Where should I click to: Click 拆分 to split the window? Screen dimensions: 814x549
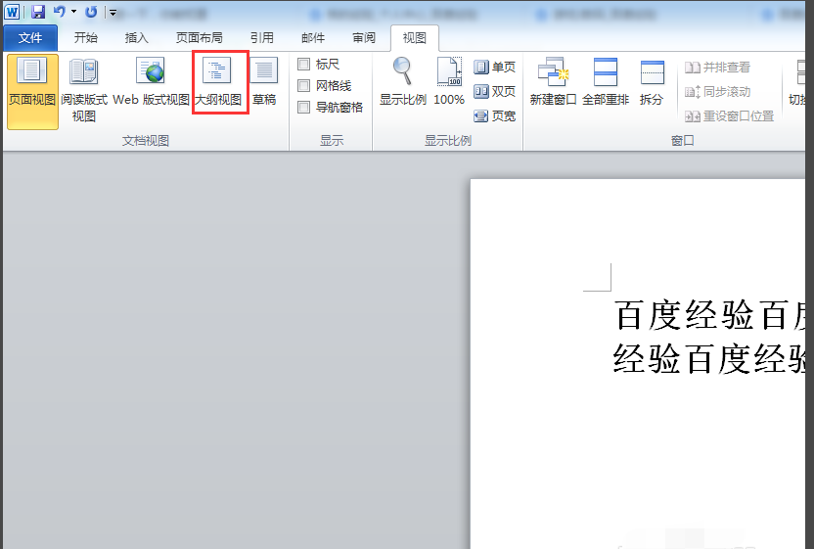[x=652, y=82]
